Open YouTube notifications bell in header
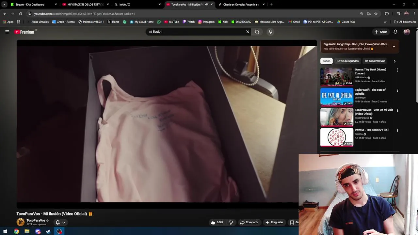418x235 pixels. coord(395,32)
